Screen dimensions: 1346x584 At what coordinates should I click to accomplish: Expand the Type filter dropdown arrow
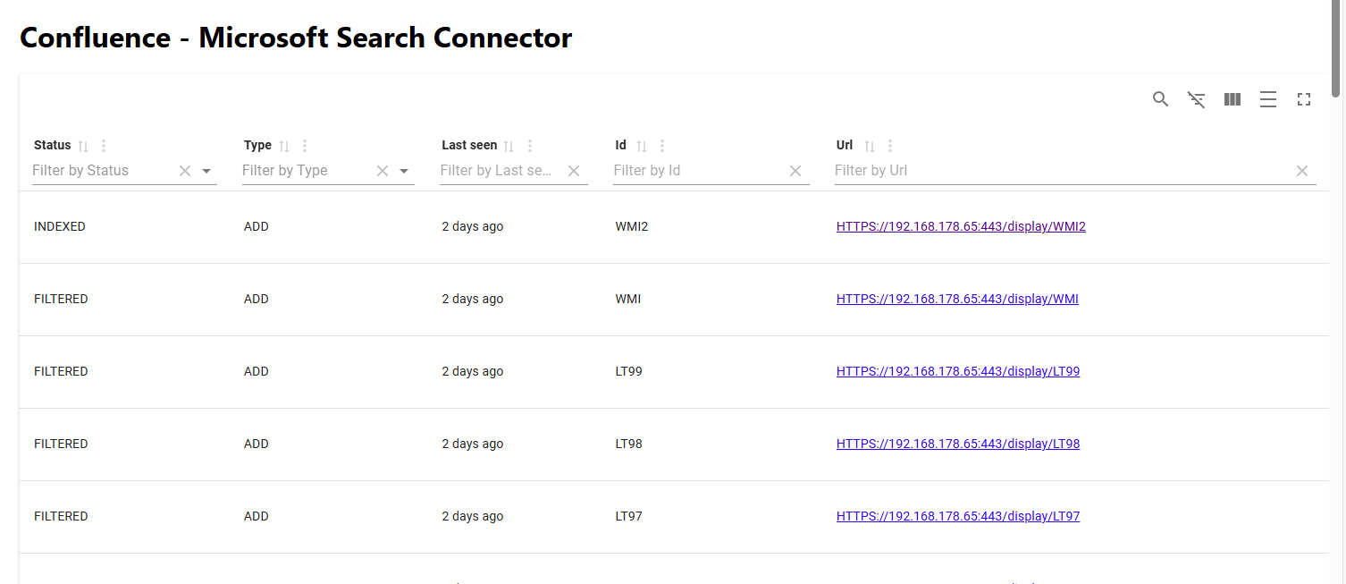404,171
